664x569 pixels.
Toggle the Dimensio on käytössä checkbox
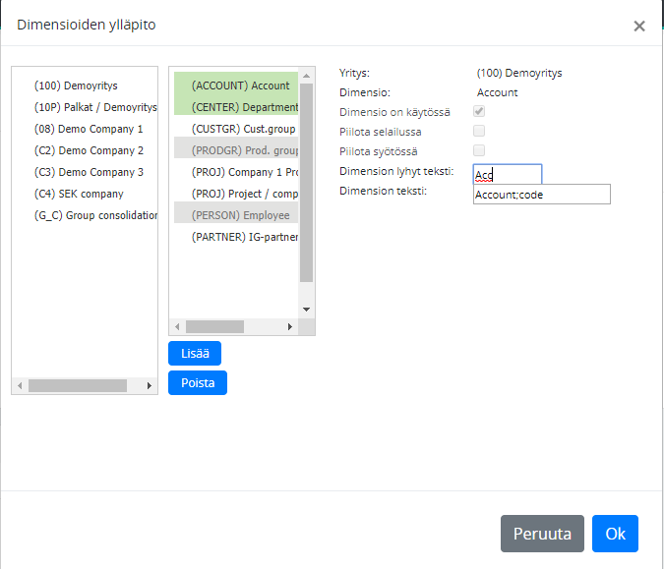coord(479,112)
